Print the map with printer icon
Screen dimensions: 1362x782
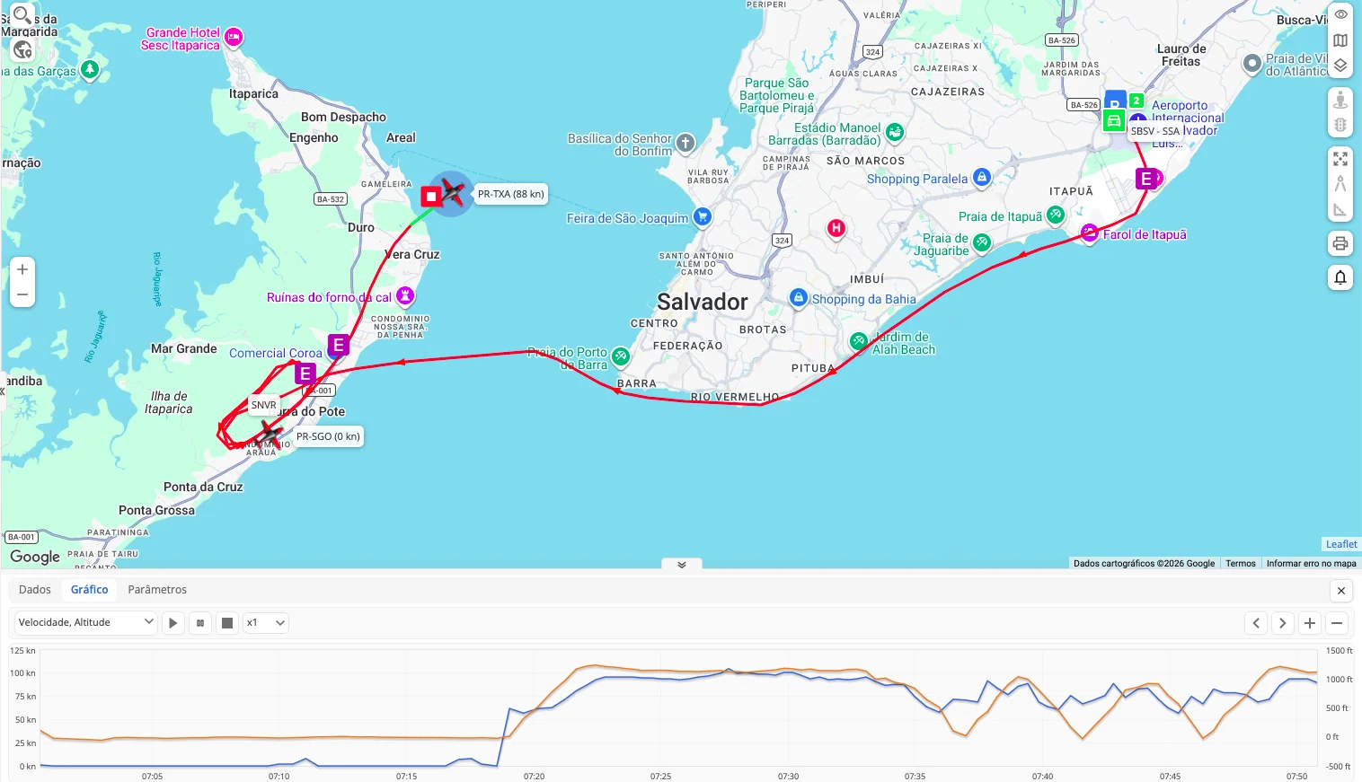coord(1340,243)
